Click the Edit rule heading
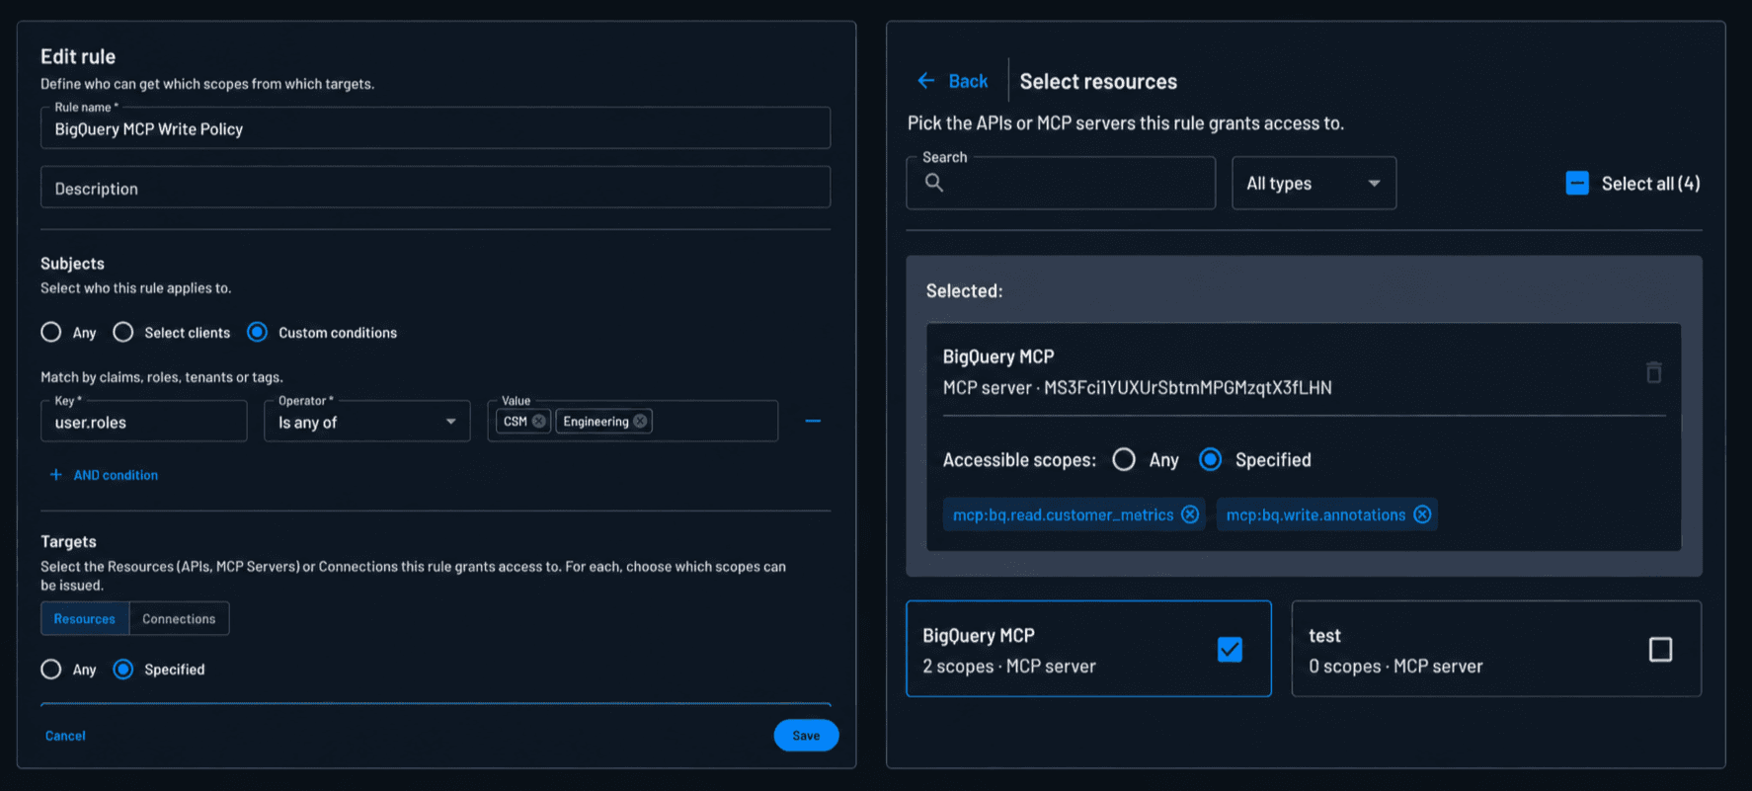This screenshot has height=791, width=1752. coord(78,56)
